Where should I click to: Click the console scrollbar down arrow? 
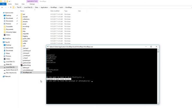coord(158,103)
